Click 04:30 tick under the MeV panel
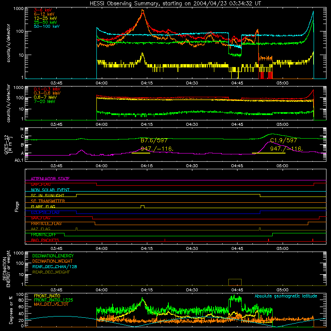The width and height of the screenshot is (331, 331). pos(192,125)
